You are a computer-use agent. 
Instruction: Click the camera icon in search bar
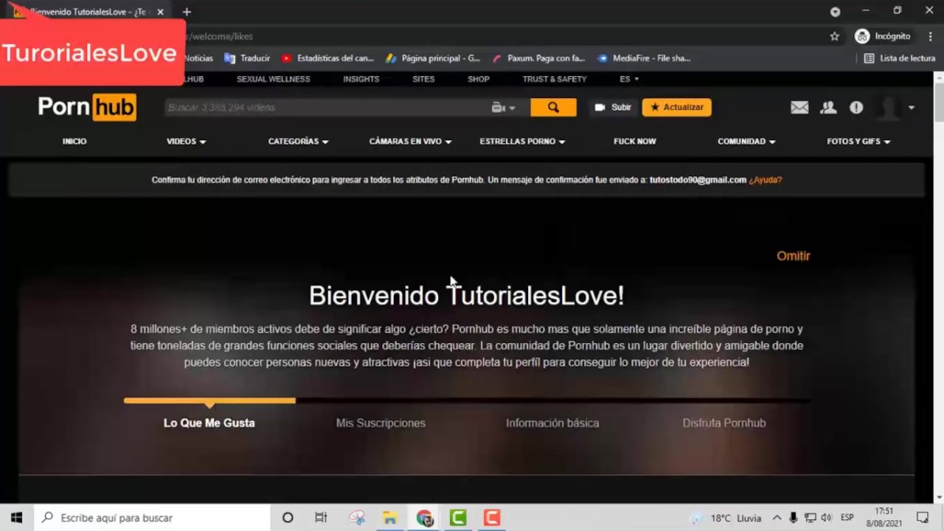point(499,108)
